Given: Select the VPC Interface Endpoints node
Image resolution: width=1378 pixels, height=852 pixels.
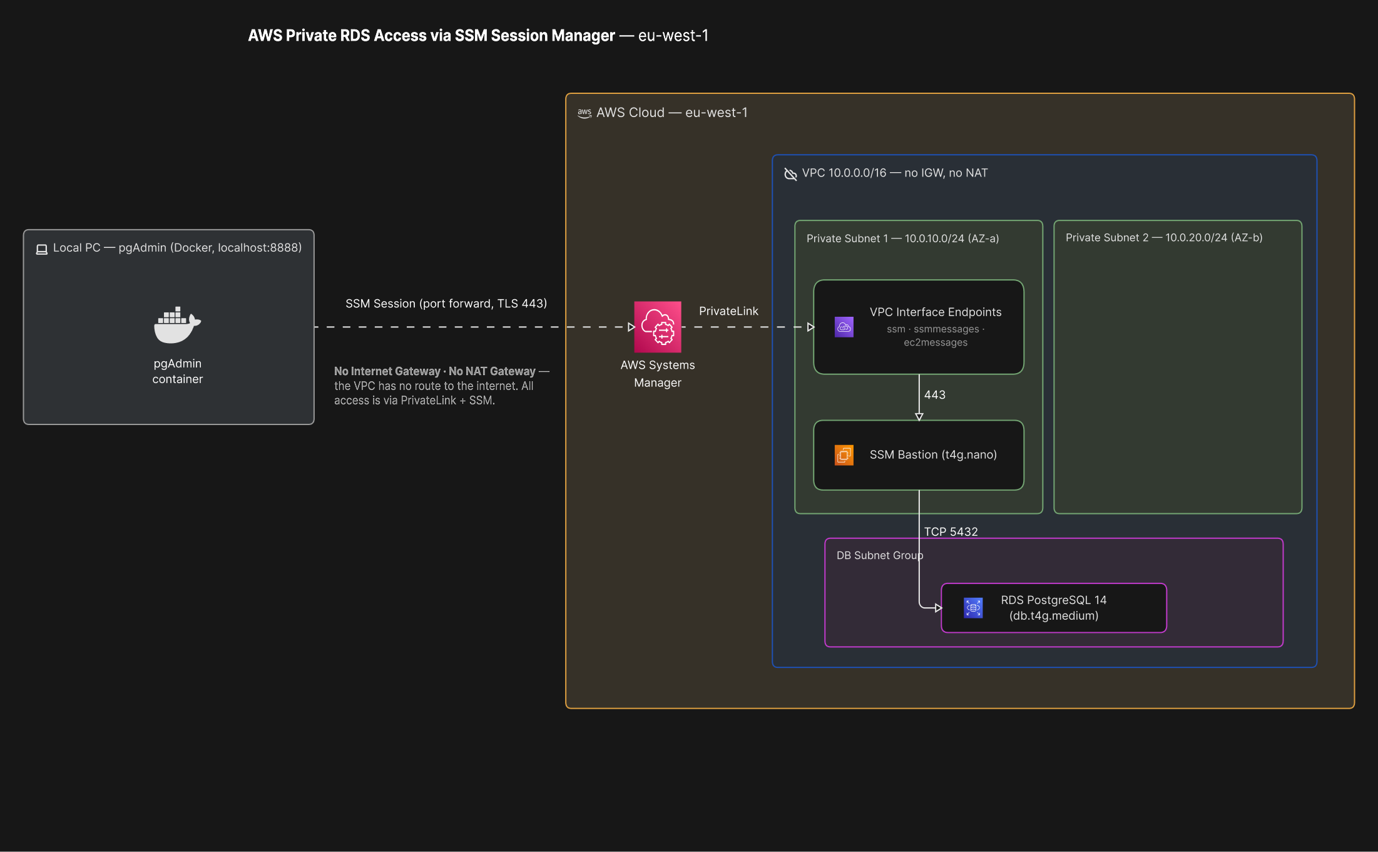Looking at the screenshot, I should pyautogui.click(x=918, y=327).
